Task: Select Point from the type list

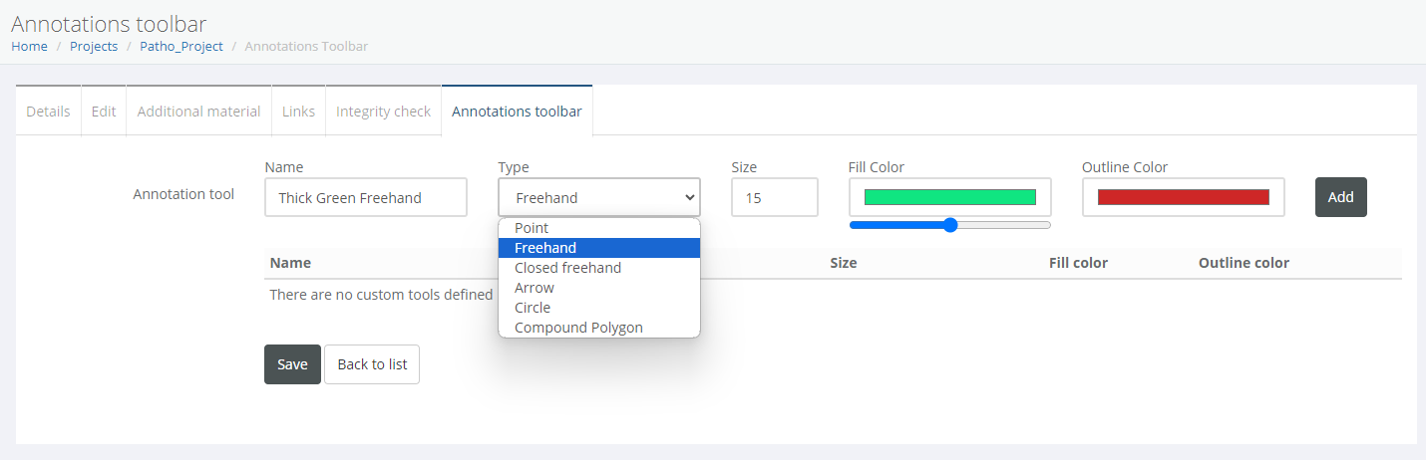Action: pyautogui.click(x=532, y=228)
